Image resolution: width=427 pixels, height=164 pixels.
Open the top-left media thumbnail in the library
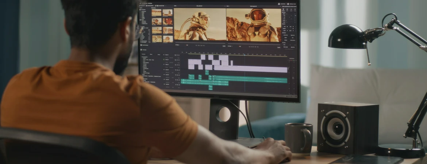tap(157, 13)
